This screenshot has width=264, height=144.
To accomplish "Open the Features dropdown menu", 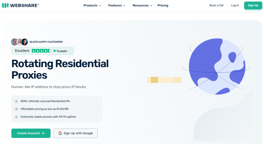I will 117,5.
